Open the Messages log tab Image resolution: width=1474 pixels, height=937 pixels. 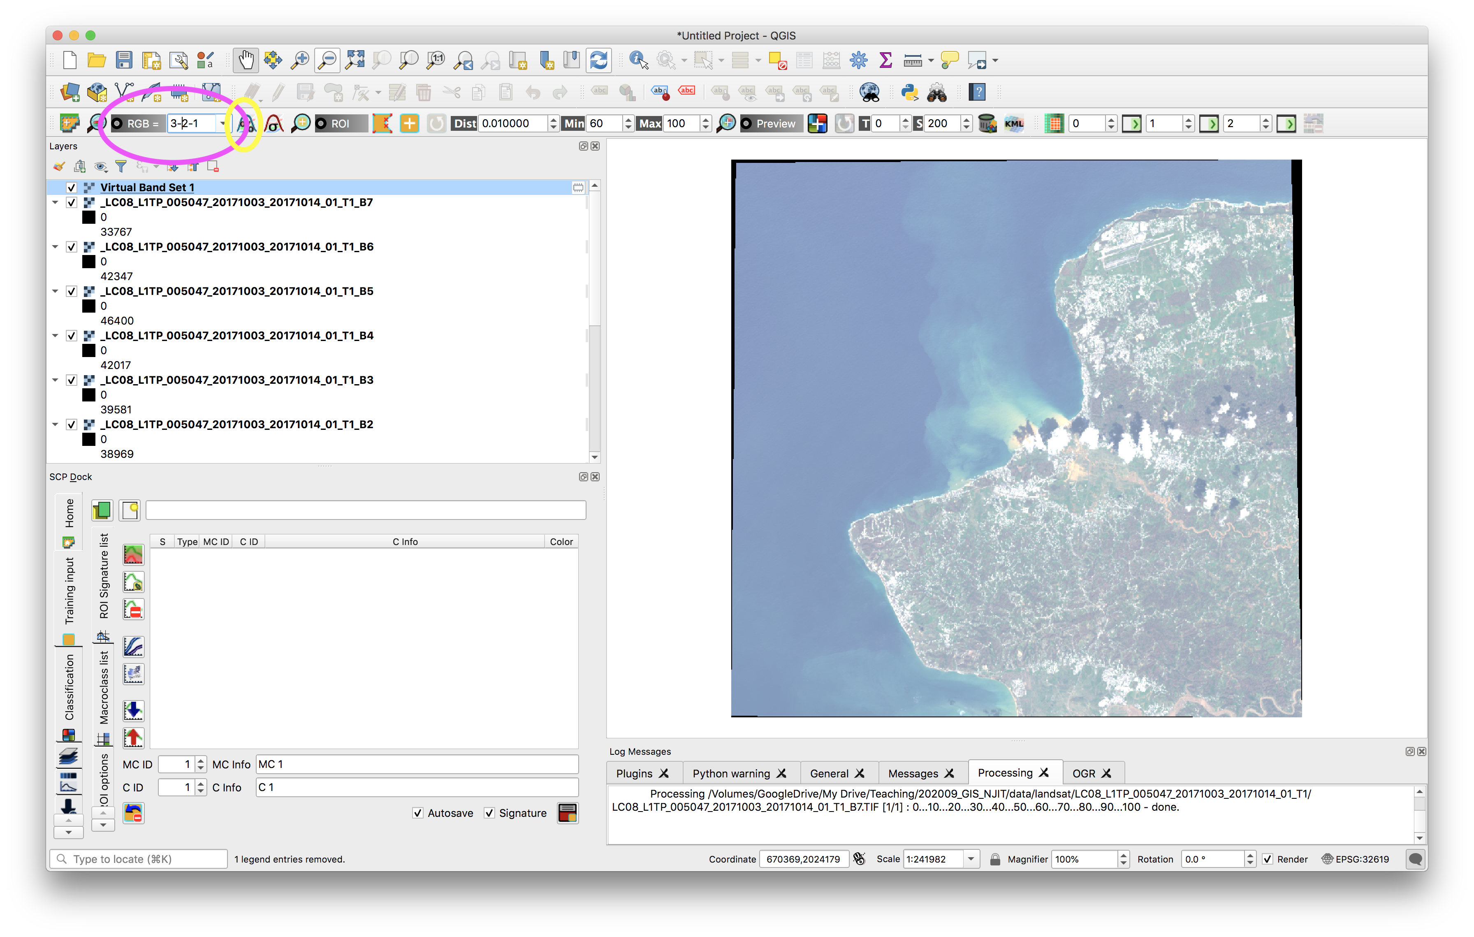tap(913, 773)
